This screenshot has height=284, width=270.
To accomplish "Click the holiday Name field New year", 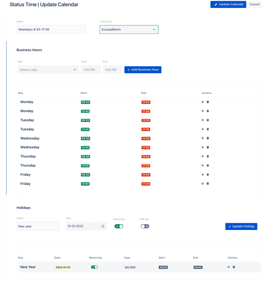I will 38,226.
